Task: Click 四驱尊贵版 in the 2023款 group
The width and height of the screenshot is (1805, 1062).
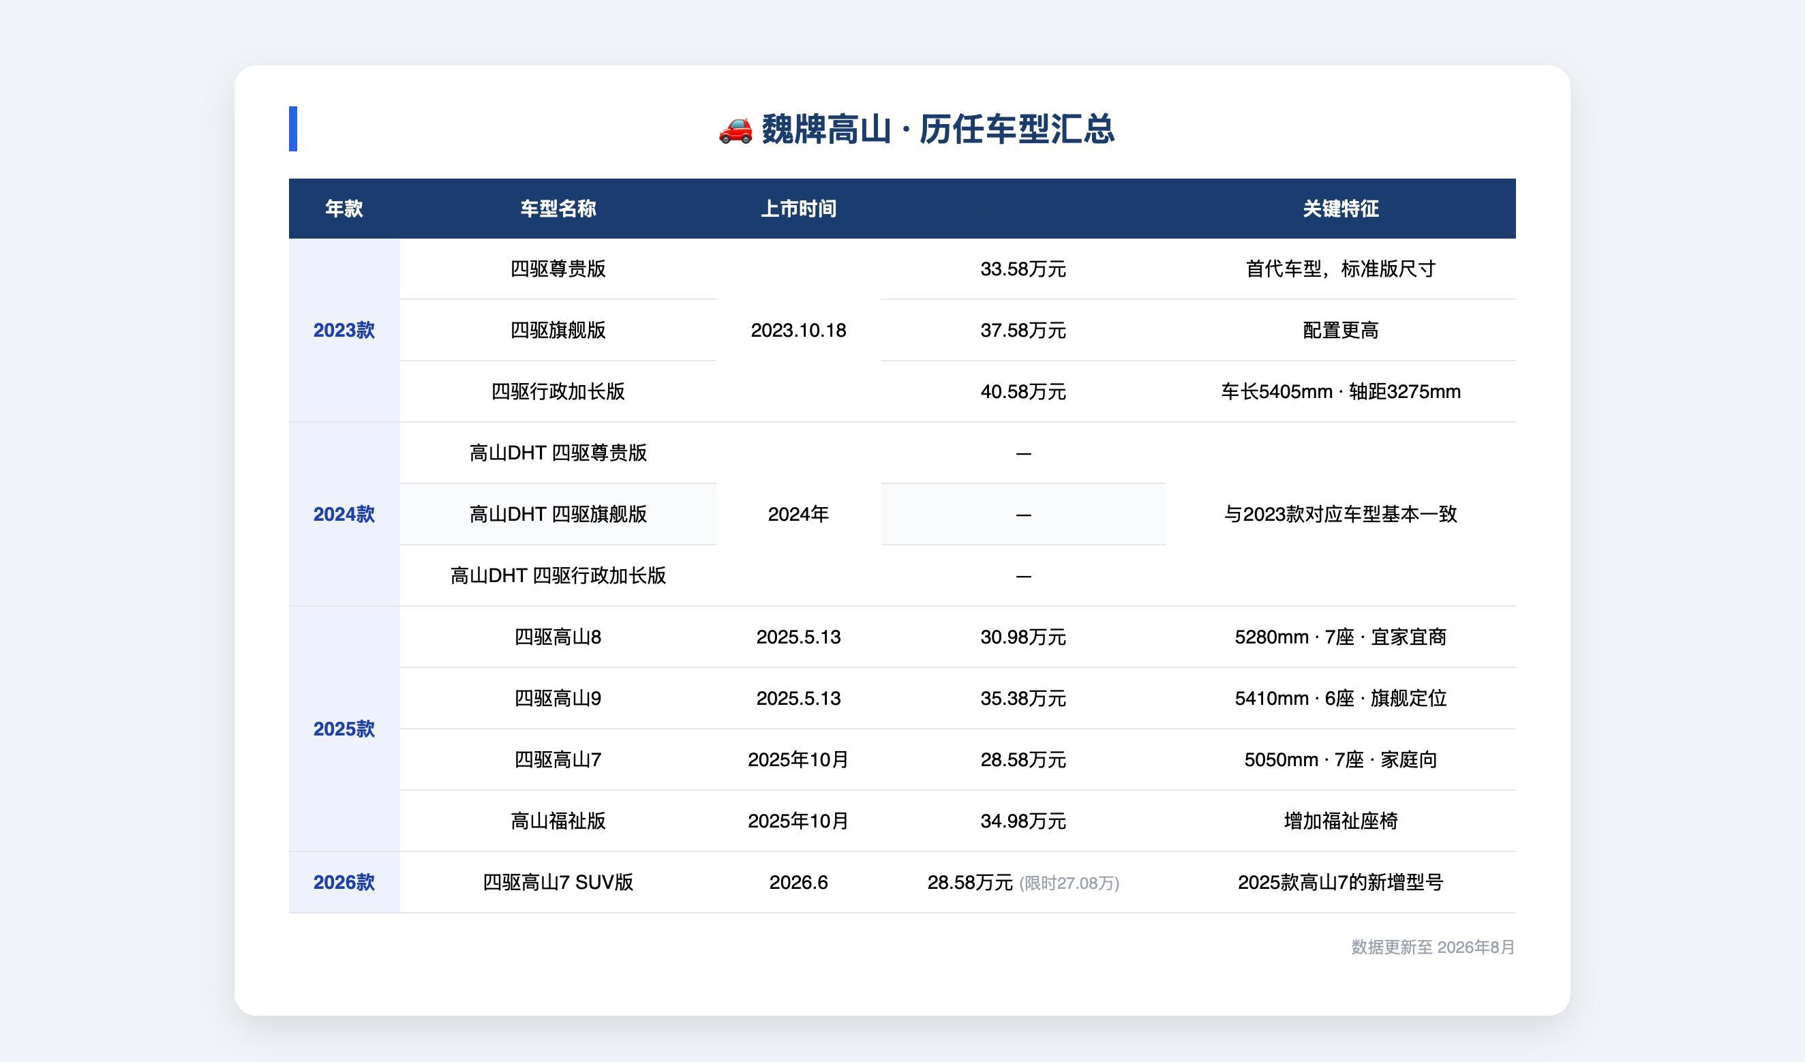Action: point(558,269)
